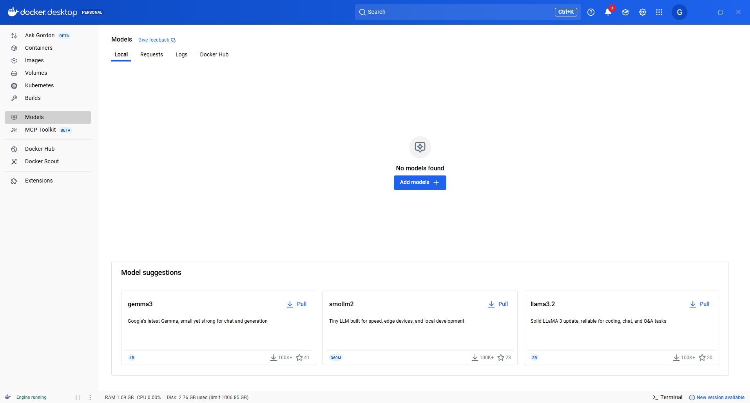Click the MCP Toolkit icon
Image resolution: width=750 pixels, height=403 pixels.
(x=14, y=130)
